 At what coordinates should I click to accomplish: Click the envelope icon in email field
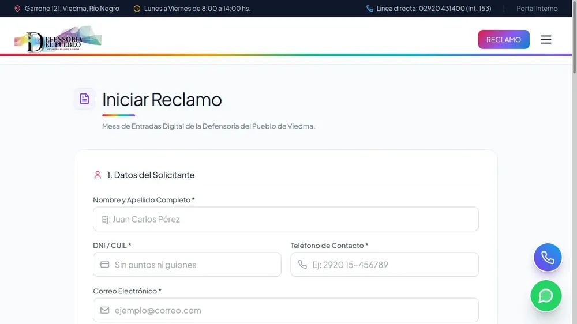(x=105, y=310)
